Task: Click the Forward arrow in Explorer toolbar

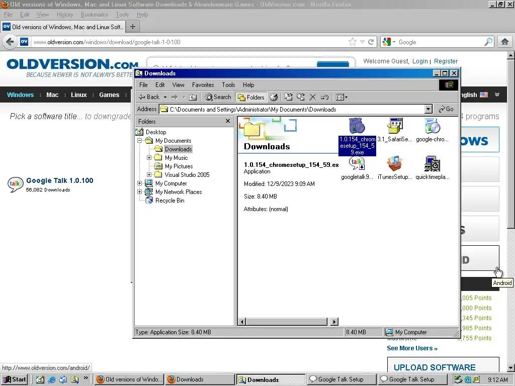Action: (175, 97)
